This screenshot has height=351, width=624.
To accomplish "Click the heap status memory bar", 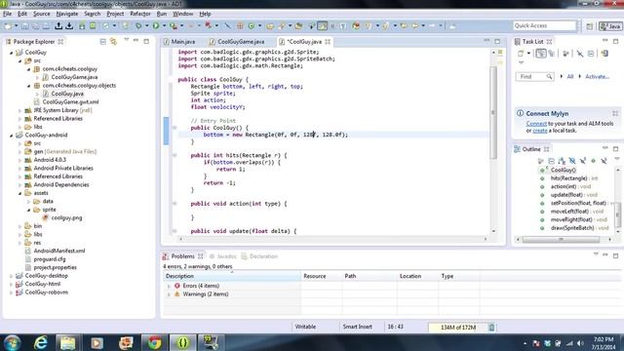I will click(457, 328).
